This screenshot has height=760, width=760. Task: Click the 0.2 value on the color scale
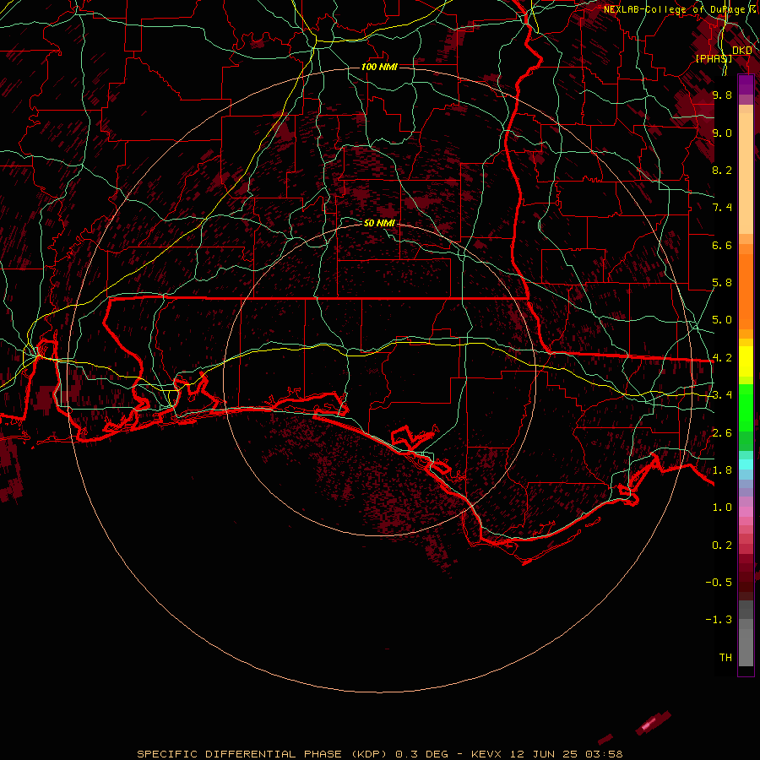click(x=722, y=546)
